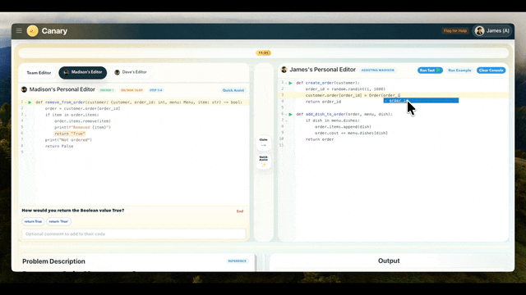
Task: Focus the optional comment input field
Action: [x=133, y=234]
